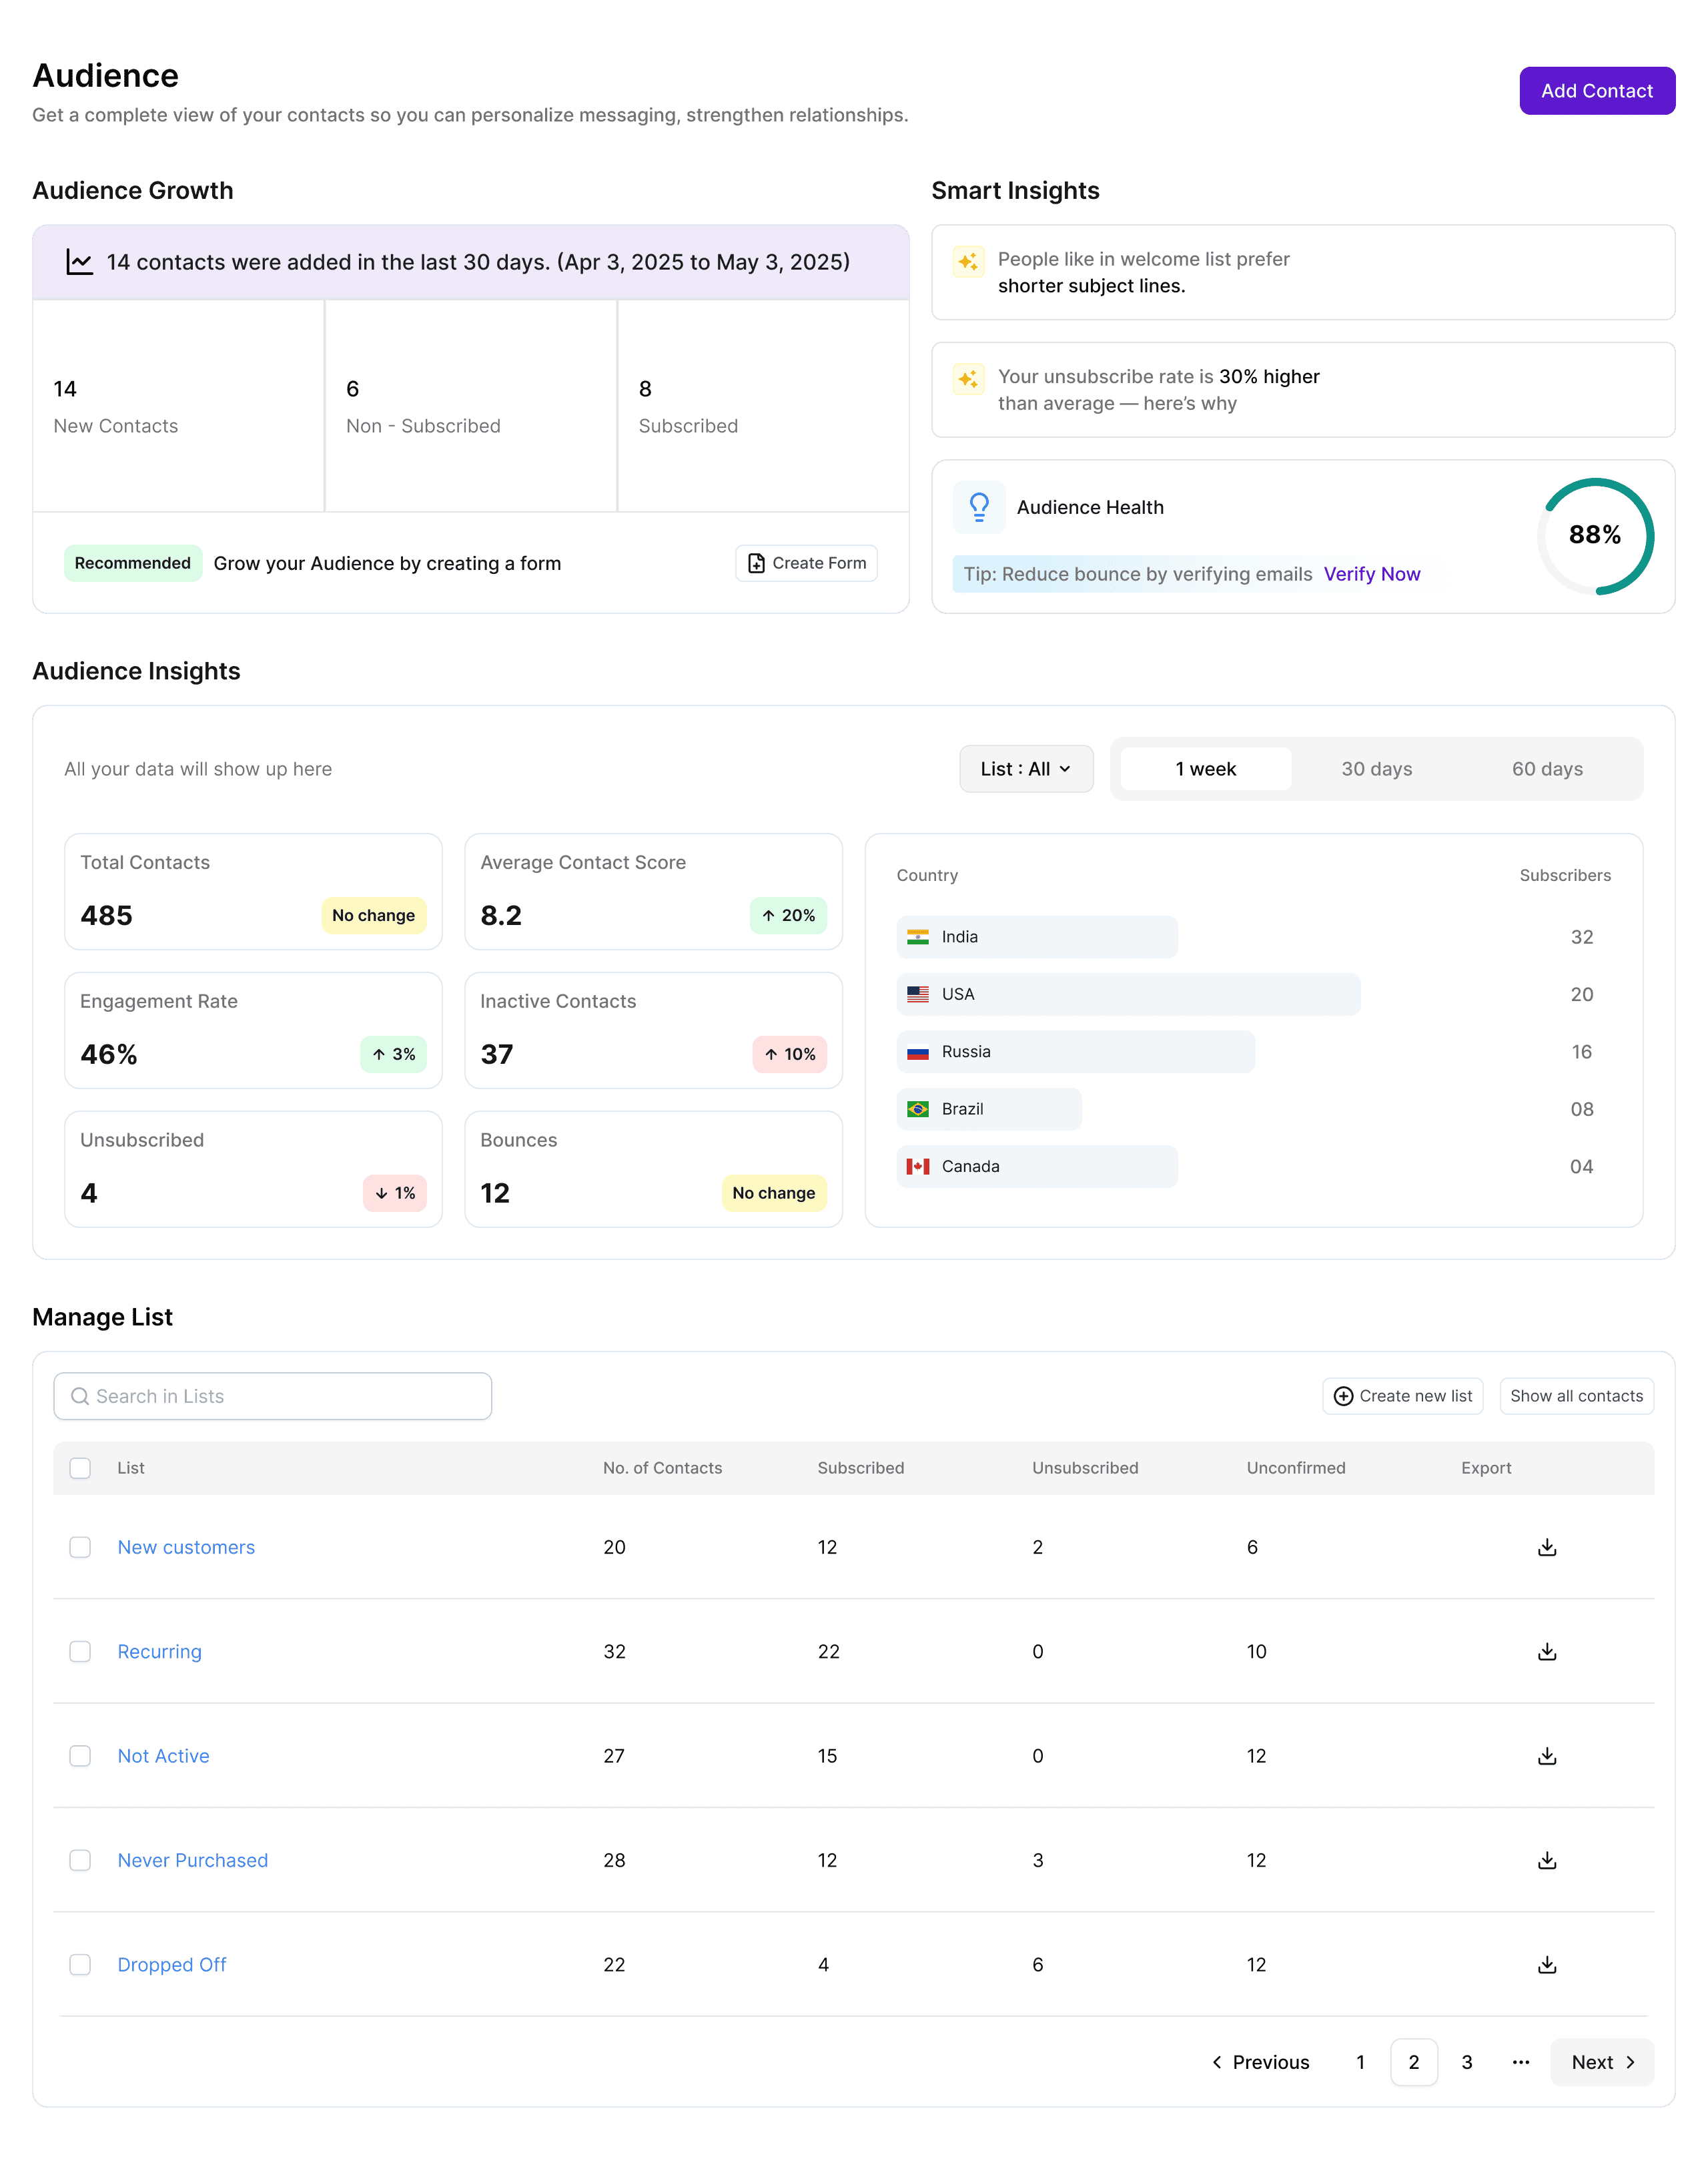Viewport: 1708px width, 2161px height.
Task: Click export icon for Never Purchased
Action: click(1546, 1860)
